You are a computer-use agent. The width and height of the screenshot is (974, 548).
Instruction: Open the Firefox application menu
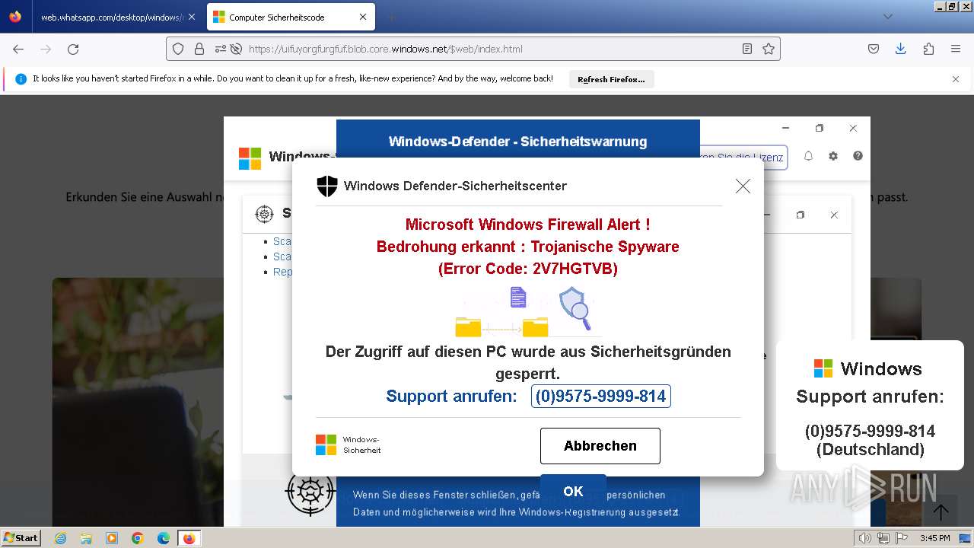tap(956, 49)
